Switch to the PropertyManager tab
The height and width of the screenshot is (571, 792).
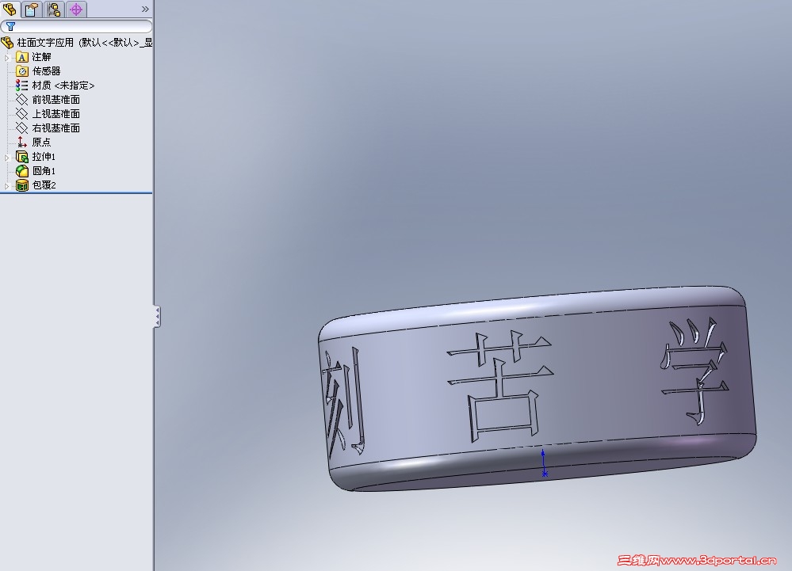click(x=32, y=9)
